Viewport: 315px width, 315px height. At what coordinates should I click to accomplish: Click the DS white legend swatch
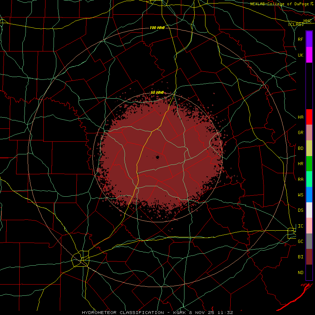309,210
